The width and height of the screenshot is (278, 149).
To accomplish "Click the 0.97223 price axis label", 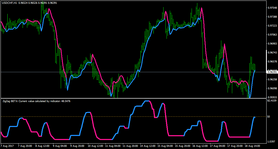I will point(272,26).
